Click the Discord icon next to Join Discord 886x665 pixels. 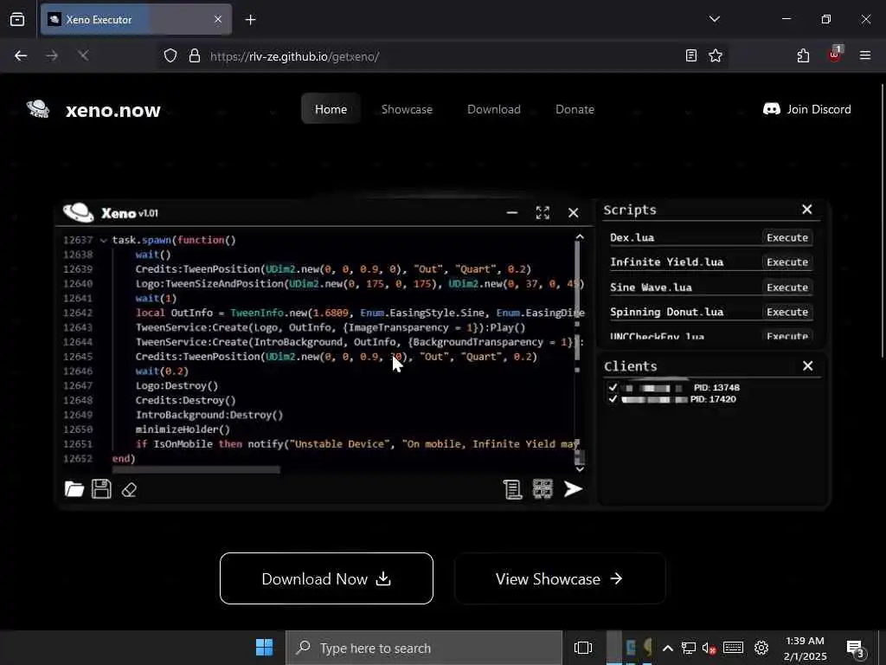coord(771,108)
